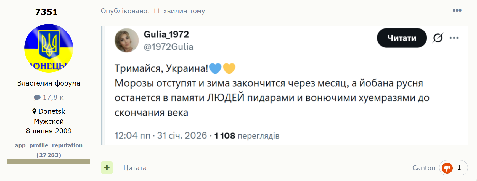Click the khaki reputation bar
Screen dimensions: 477x181
[x=49, y=161]
